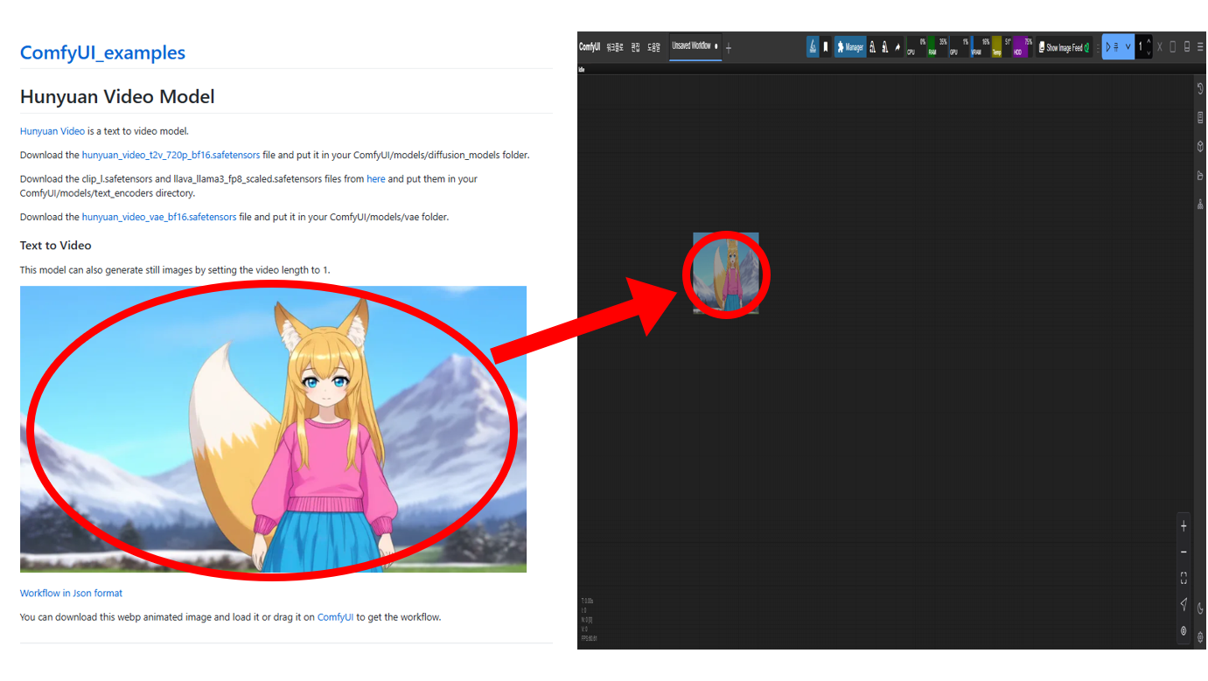Toggle the Show Image Feed button
Viewport: 1208px width, 681px height.
pos(1065,47)
